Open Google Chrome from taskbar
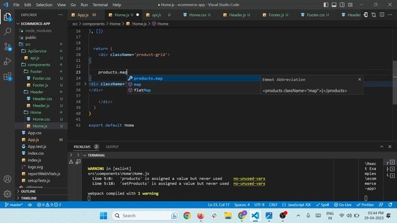This screenshot has width=397, height=223. pyautogui.click(x=187, y=216)
